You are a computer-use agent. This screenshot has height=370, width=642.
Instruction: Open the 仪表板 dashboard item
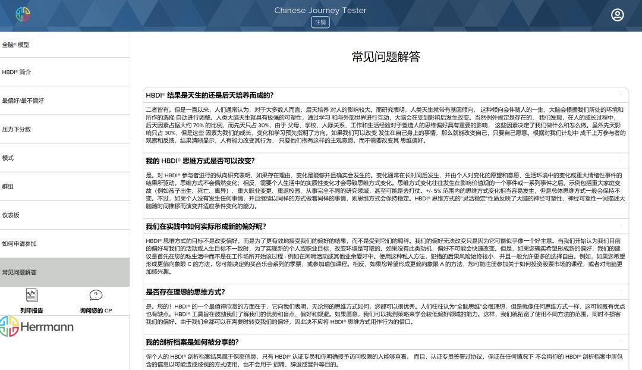click(x=65, y=215)
